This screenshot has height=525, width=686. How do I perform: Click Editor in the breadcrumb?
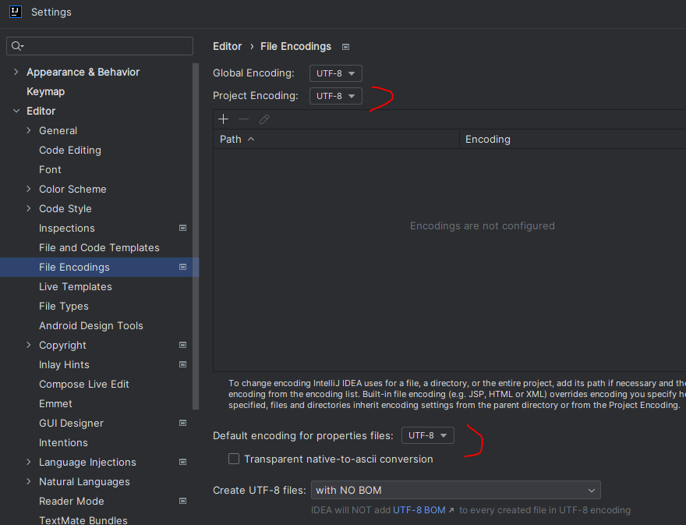[227, 46]
